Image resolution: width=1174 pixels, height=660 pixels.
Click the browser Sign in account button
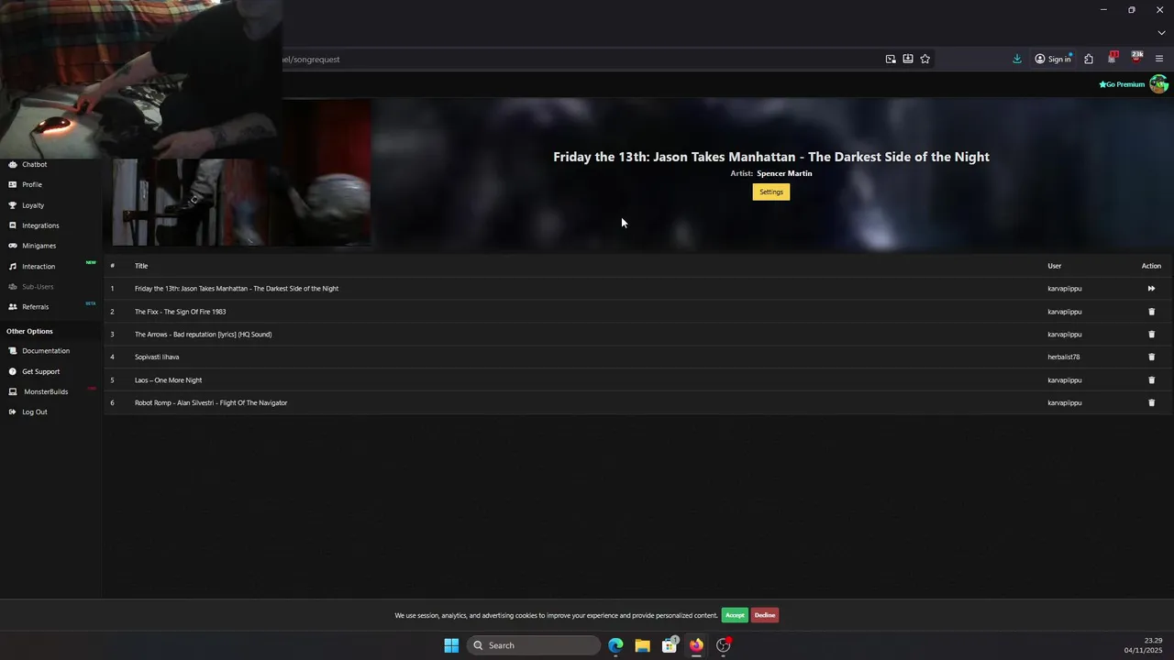click(x=1054, y=59)
